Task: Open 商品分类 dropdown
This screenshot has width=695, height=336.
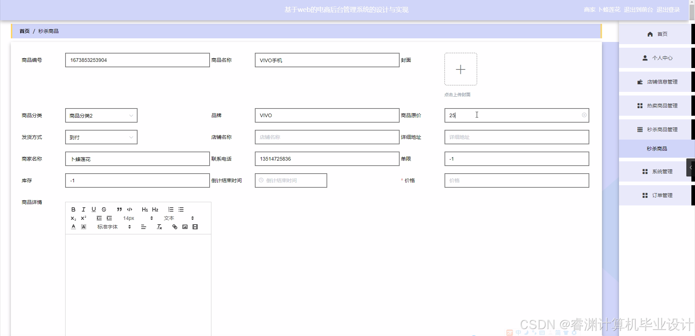Action: tap(101, 115)
